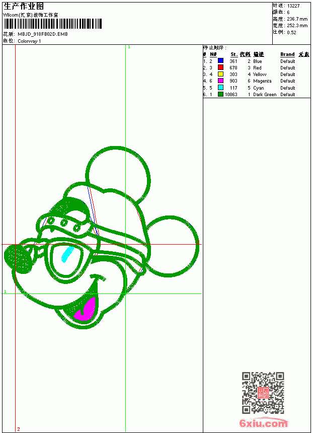Click the Magenta description text

click(262, 81)
